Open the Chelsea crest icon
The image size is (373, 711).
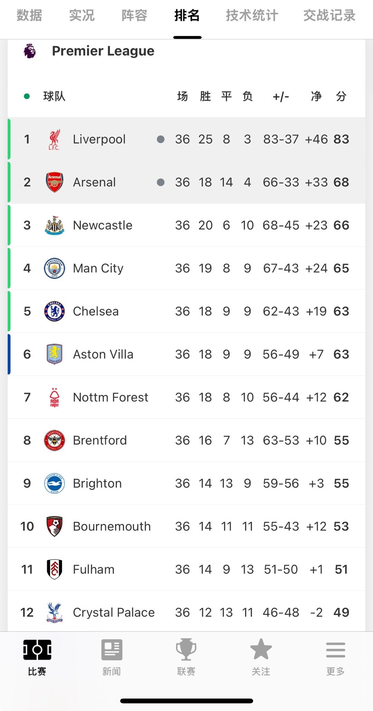(54, 311)
